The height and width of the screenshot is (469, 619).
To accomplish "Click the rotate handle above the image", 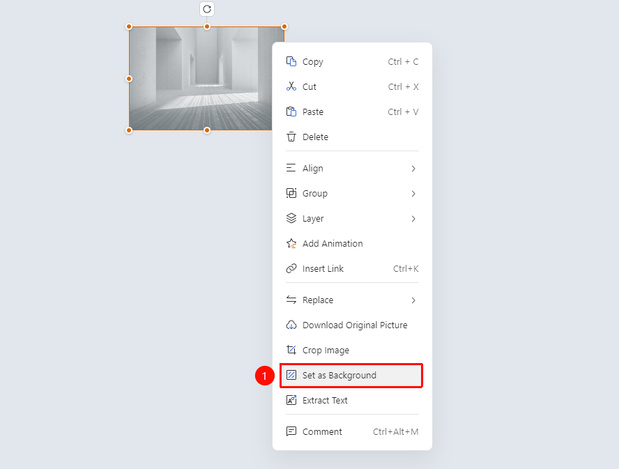I will (x=207, y=9).
